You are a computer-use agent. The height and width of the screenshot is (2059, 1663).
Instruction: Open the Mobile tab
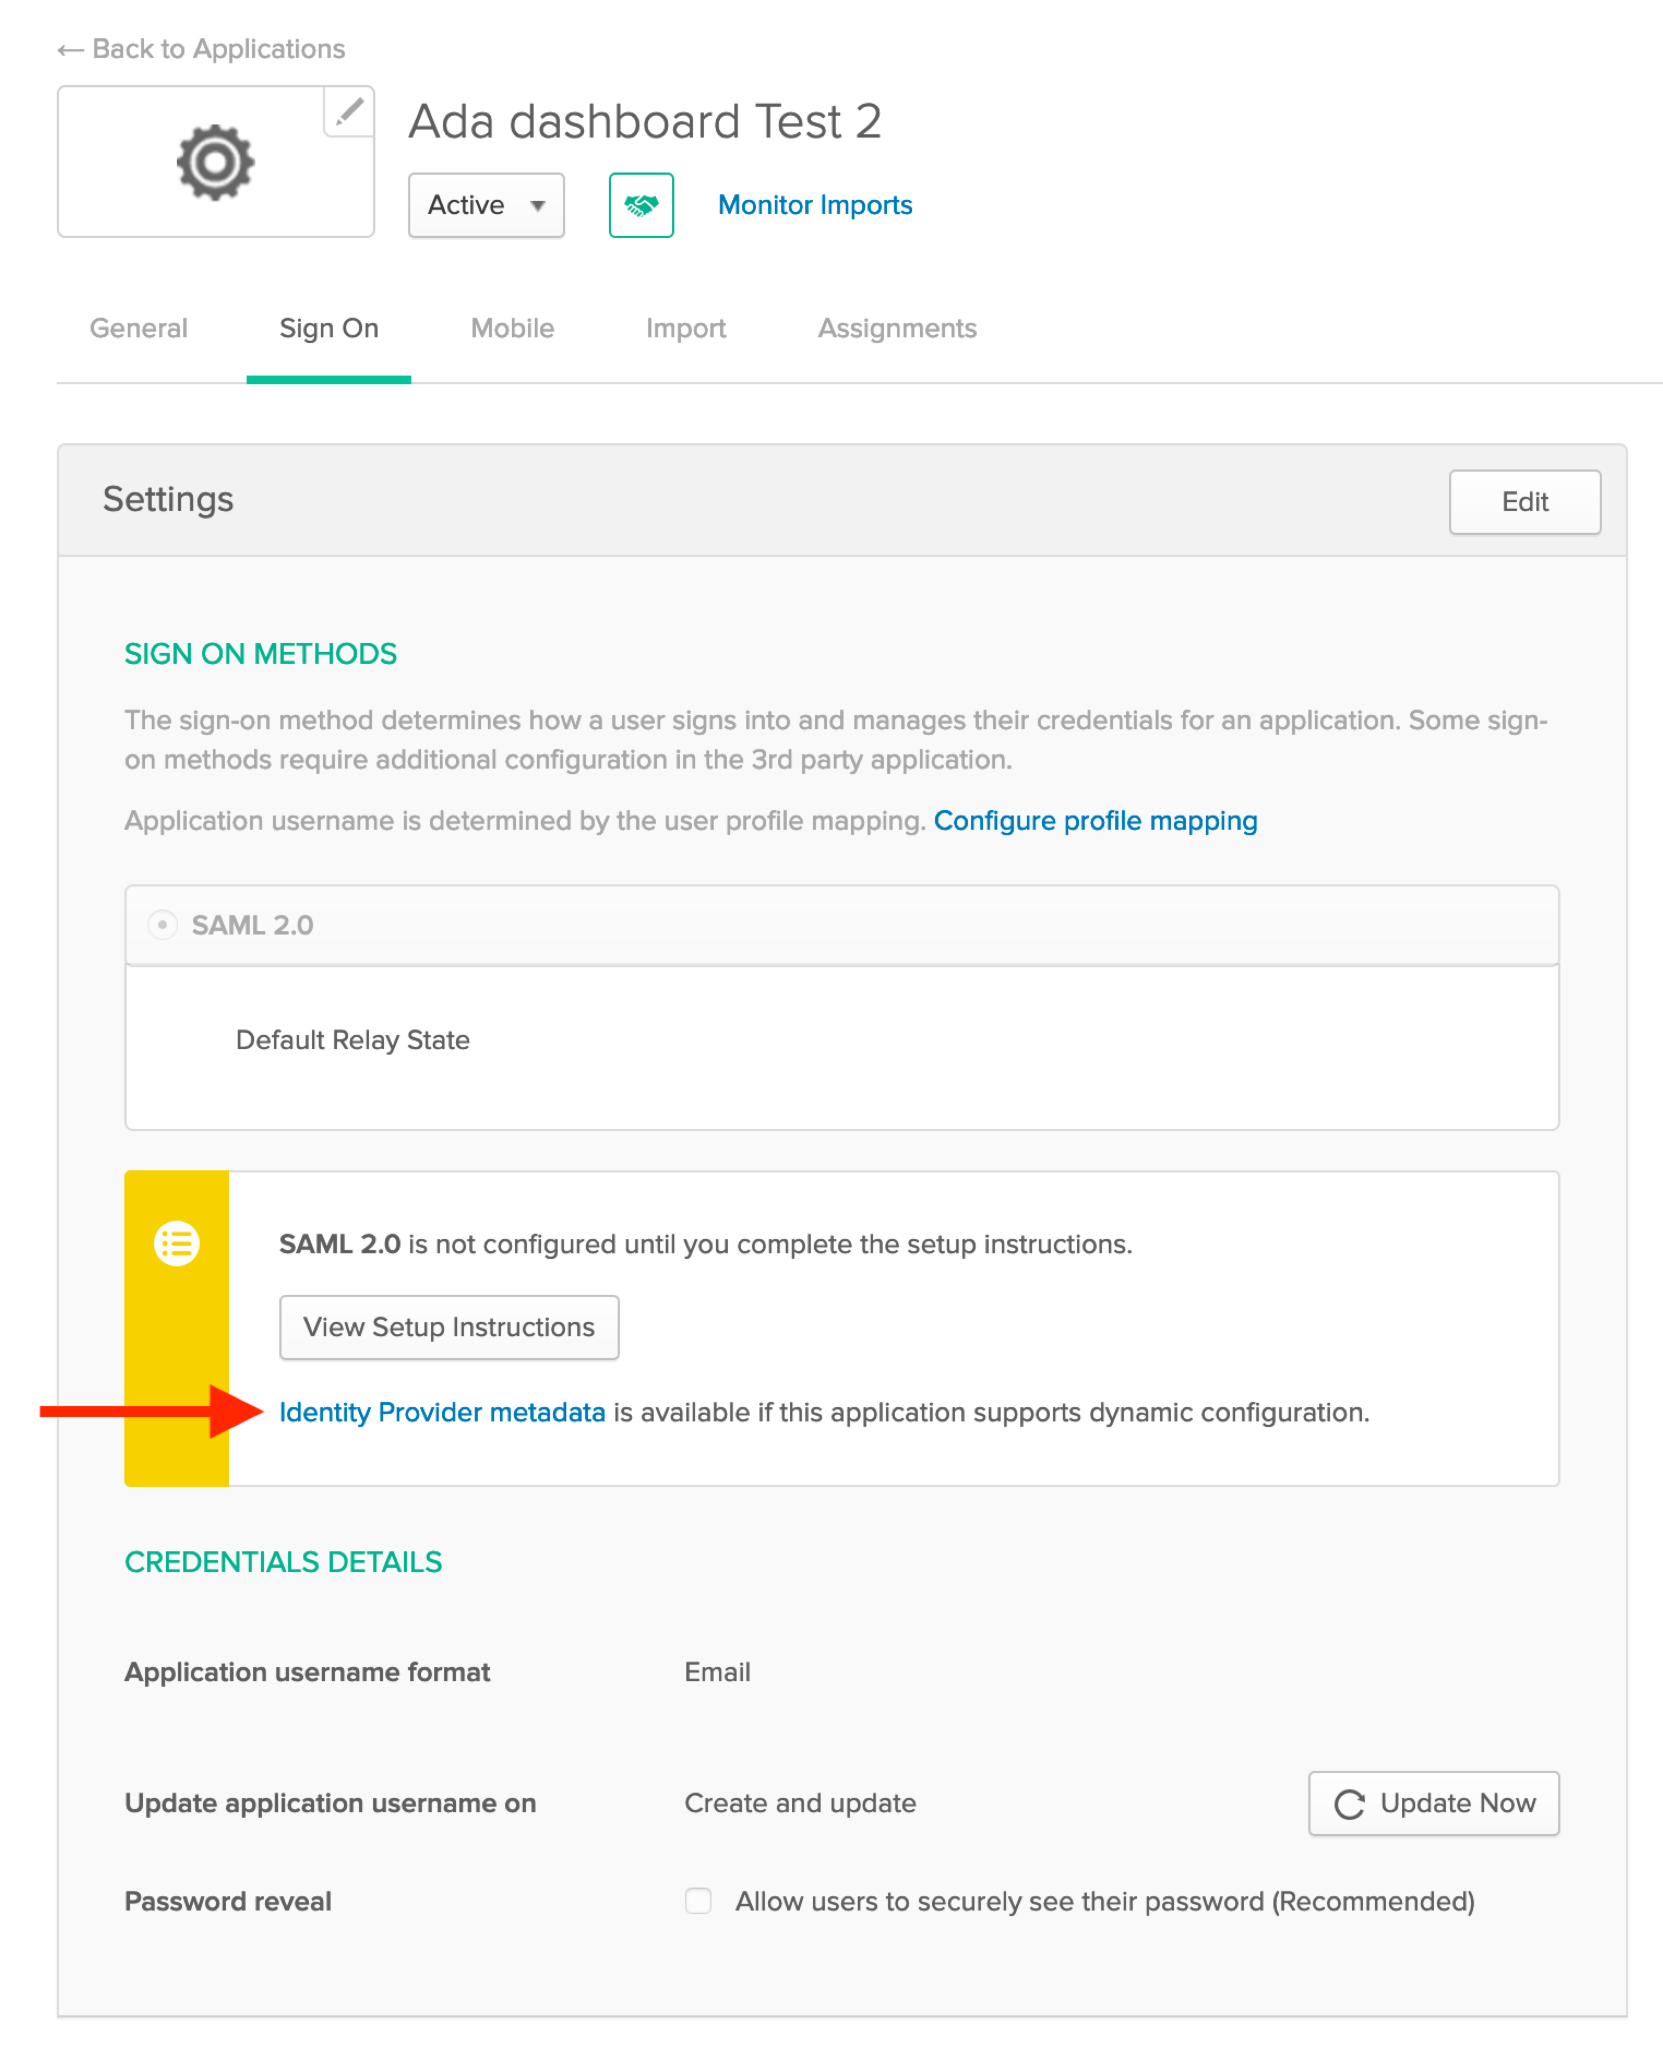click(512, 329)
